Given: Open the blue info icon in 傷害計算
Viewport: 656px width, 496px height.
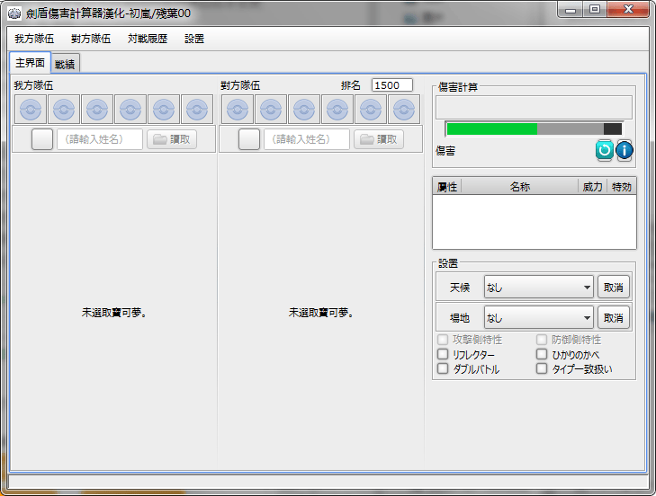Looking at the screenshot, I should [x=625, y=150].
